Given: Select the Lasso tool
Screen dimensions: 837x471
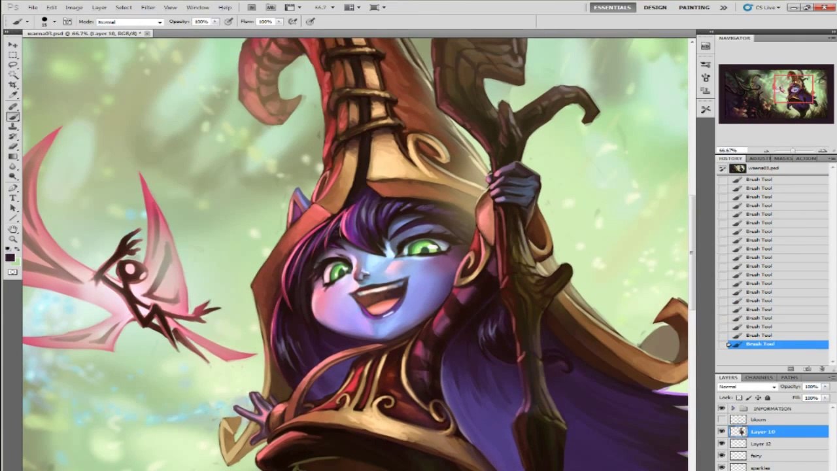Looking at the screenshot, I should point(12,65).
